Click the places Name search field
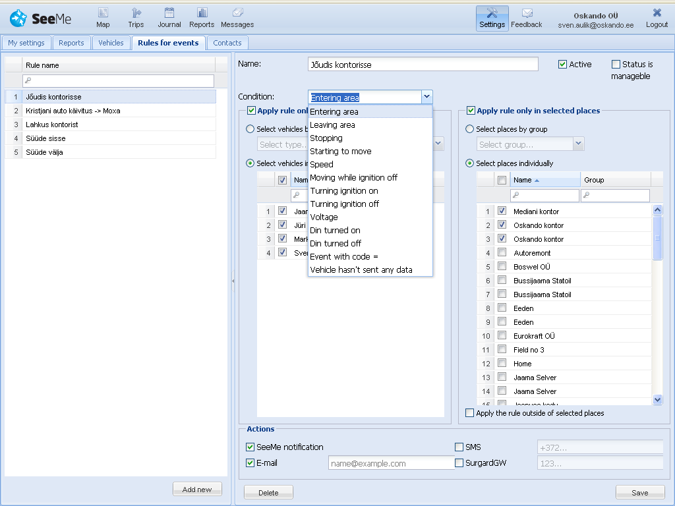 (x=544, y=195)
